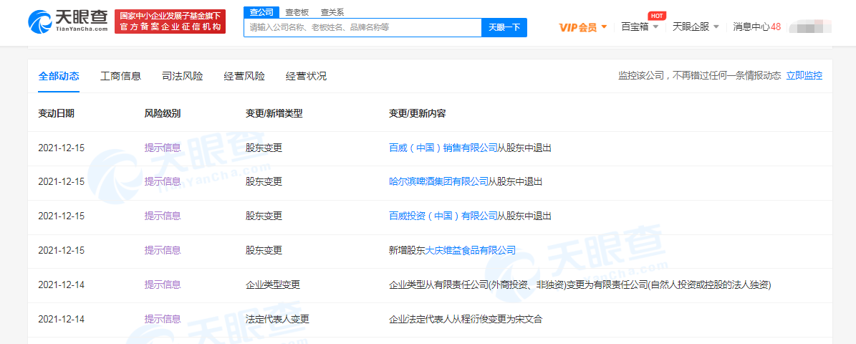
Task: Click the HOT badge above 百宝箱
Action: click(657, 15)
